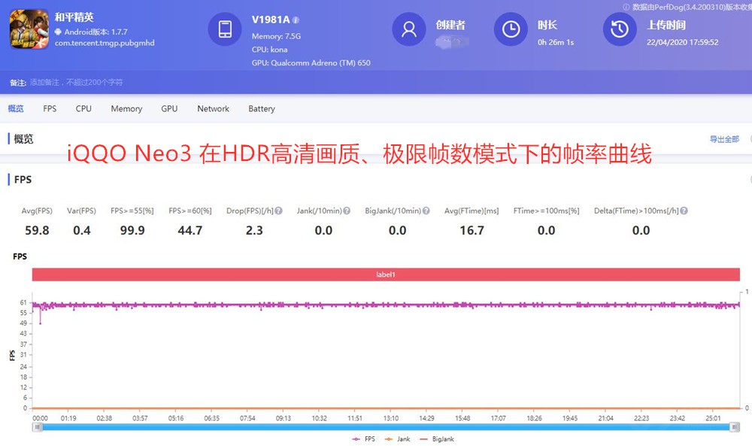752x446 pixels.
Task: Click the Avg(FPS) value 59.8
Action: (37, 231)
